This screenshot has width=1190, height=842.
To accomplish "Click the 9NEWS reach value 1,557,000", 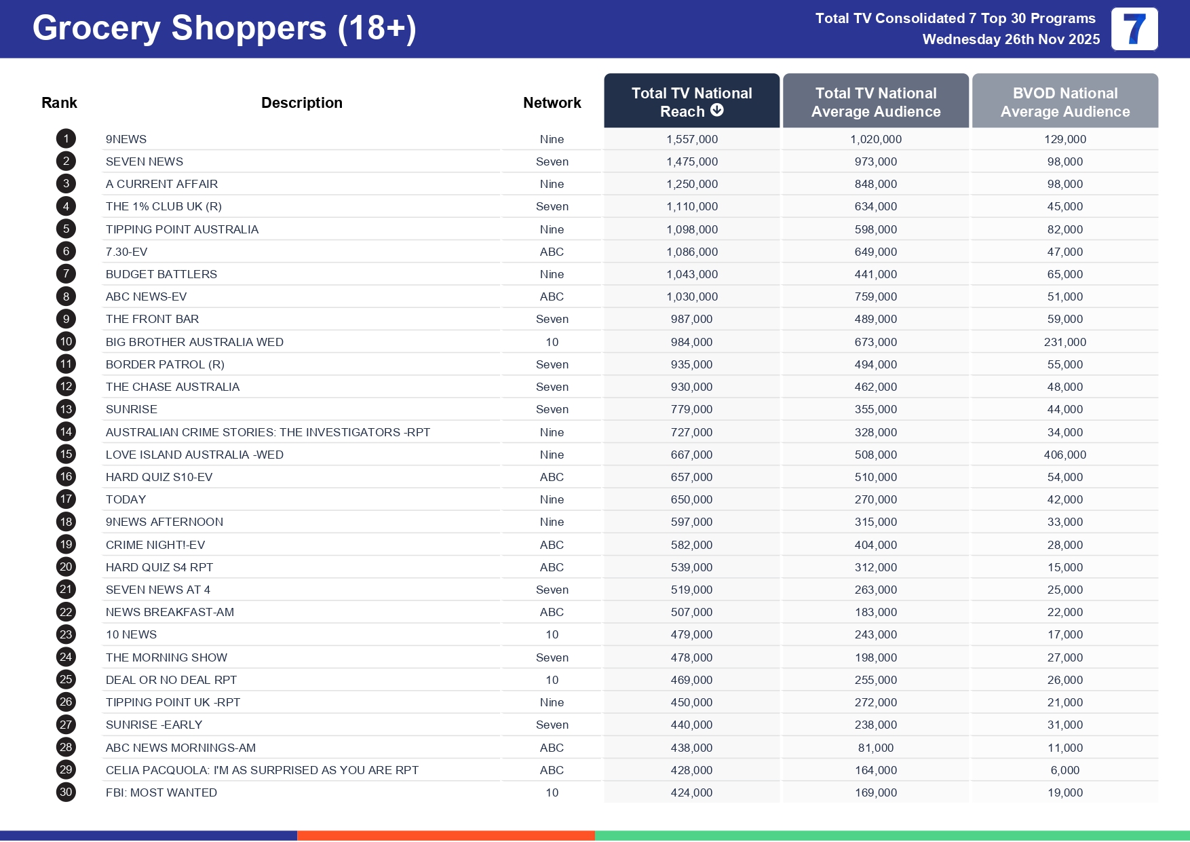I will pos(691,139).
